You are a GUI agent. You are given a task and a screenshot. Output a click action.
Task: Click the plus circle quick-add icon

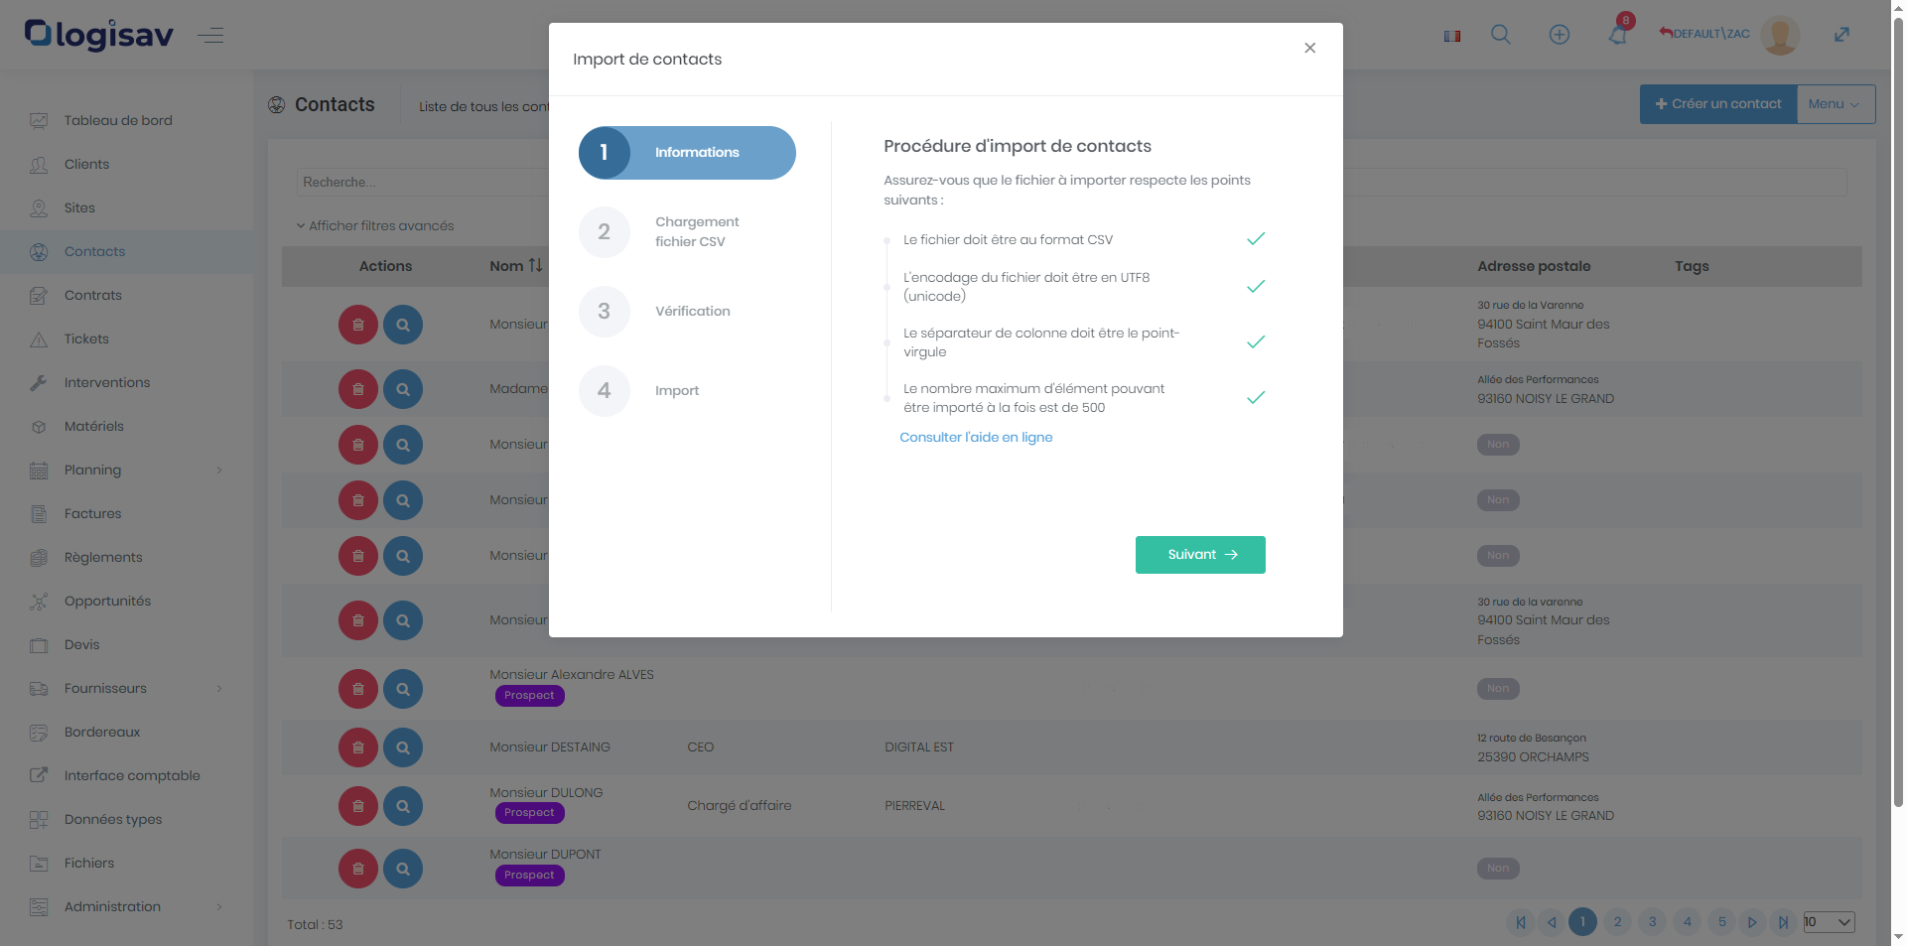coord(1560,35)
